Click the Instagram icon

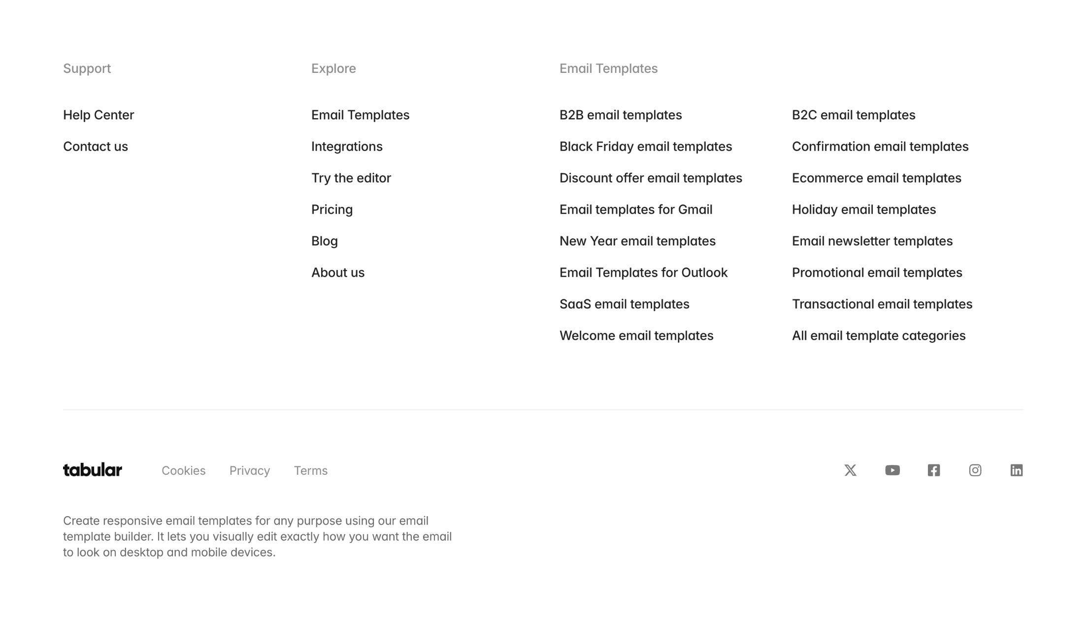tap(975, 470)
